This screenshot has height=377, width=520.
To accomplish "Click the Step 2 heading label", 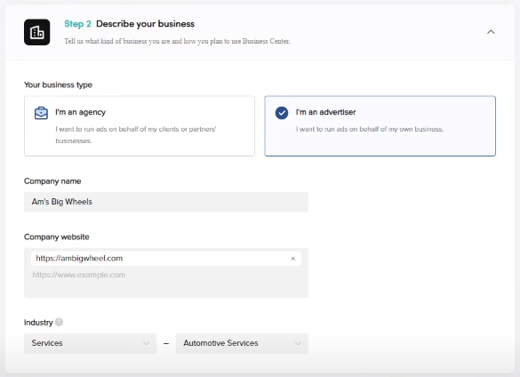I will point(77,24).
